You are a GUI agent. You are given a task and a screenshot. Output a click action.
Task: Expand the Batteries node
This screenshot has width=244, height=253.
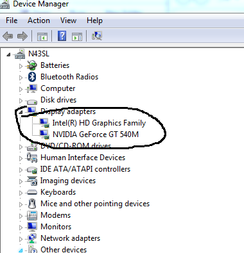point(21,66)
